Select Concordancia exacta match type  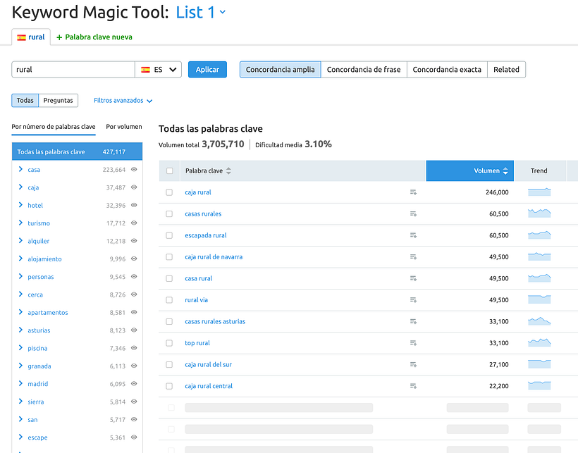447,70
